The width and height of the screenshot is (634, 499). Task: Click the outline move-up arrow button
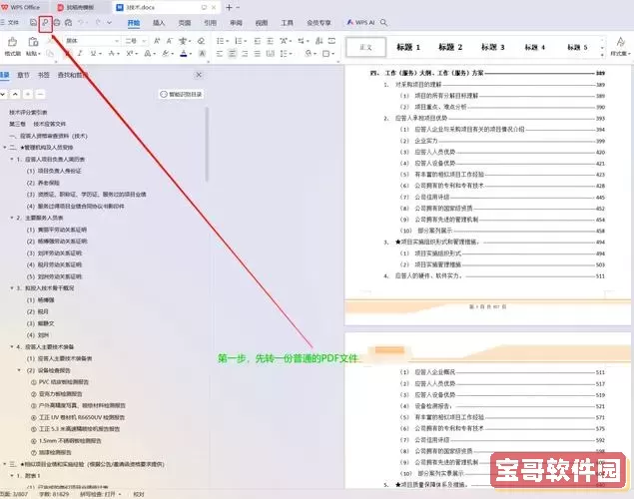15,94
